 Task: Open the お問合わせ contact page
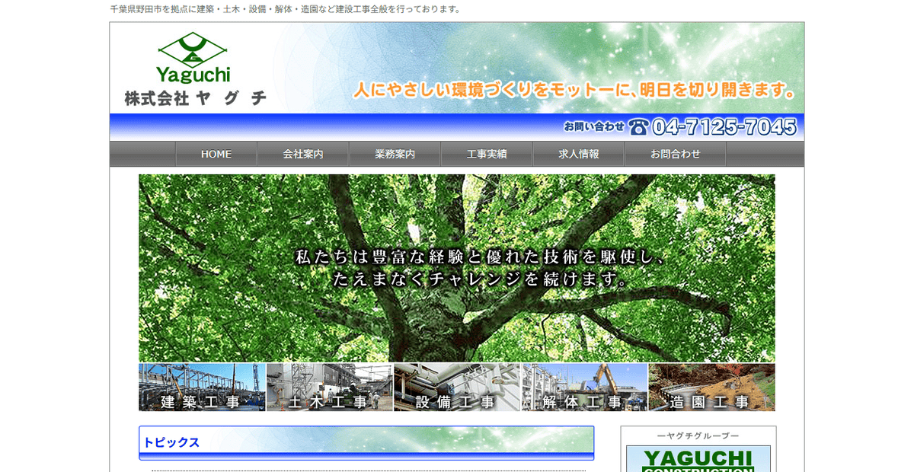[675, 153]
